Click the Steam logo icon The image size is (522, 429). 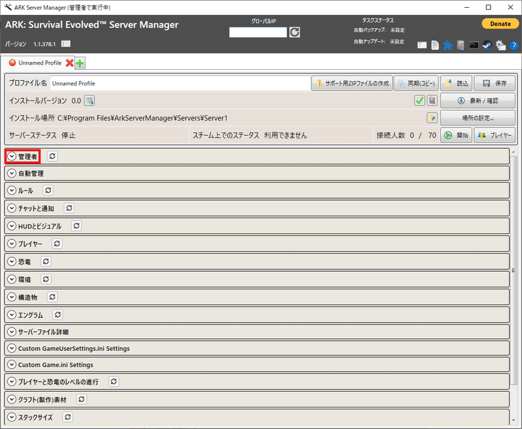point(487,45)
